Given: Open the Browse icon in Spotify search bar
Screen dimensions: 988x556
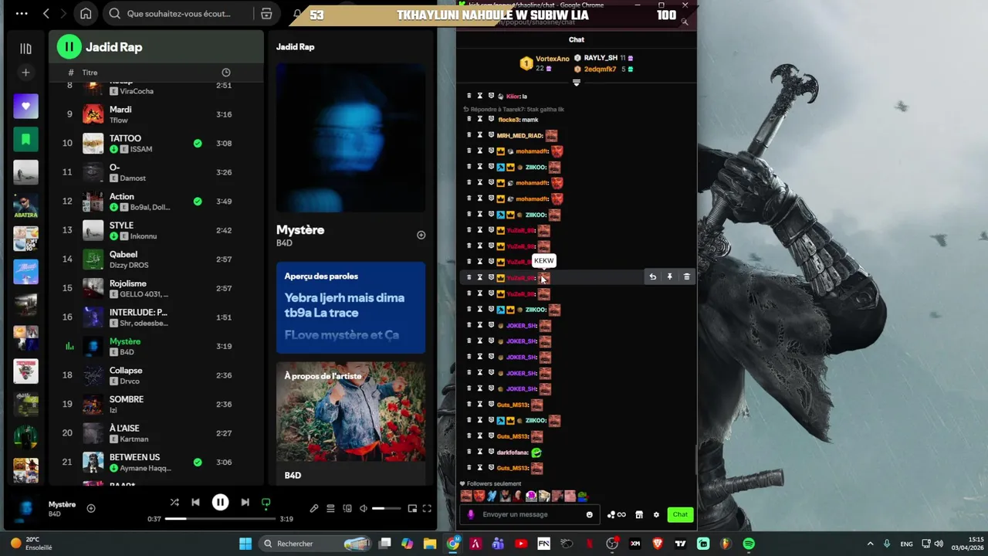Looking at the screenshot, I should (266, 14).
